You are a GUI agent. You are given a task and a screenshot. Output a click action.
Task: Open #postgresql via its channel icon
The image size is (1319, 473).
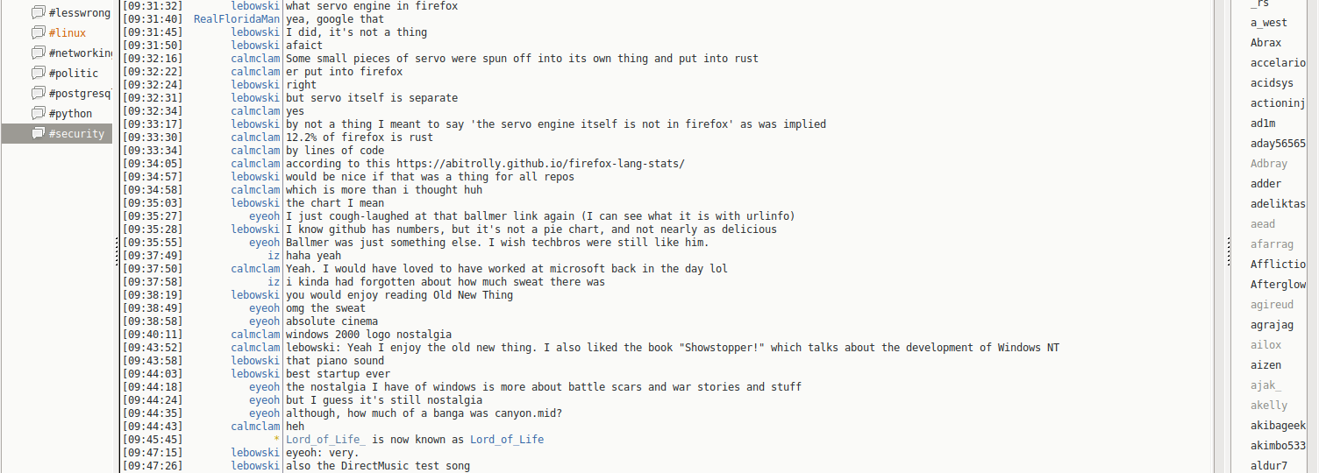[x=38, y=94]
